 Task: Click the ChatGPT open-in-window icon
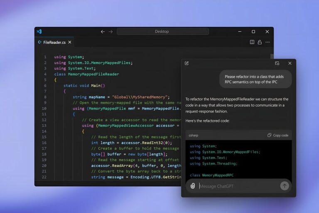coord(277,63)
